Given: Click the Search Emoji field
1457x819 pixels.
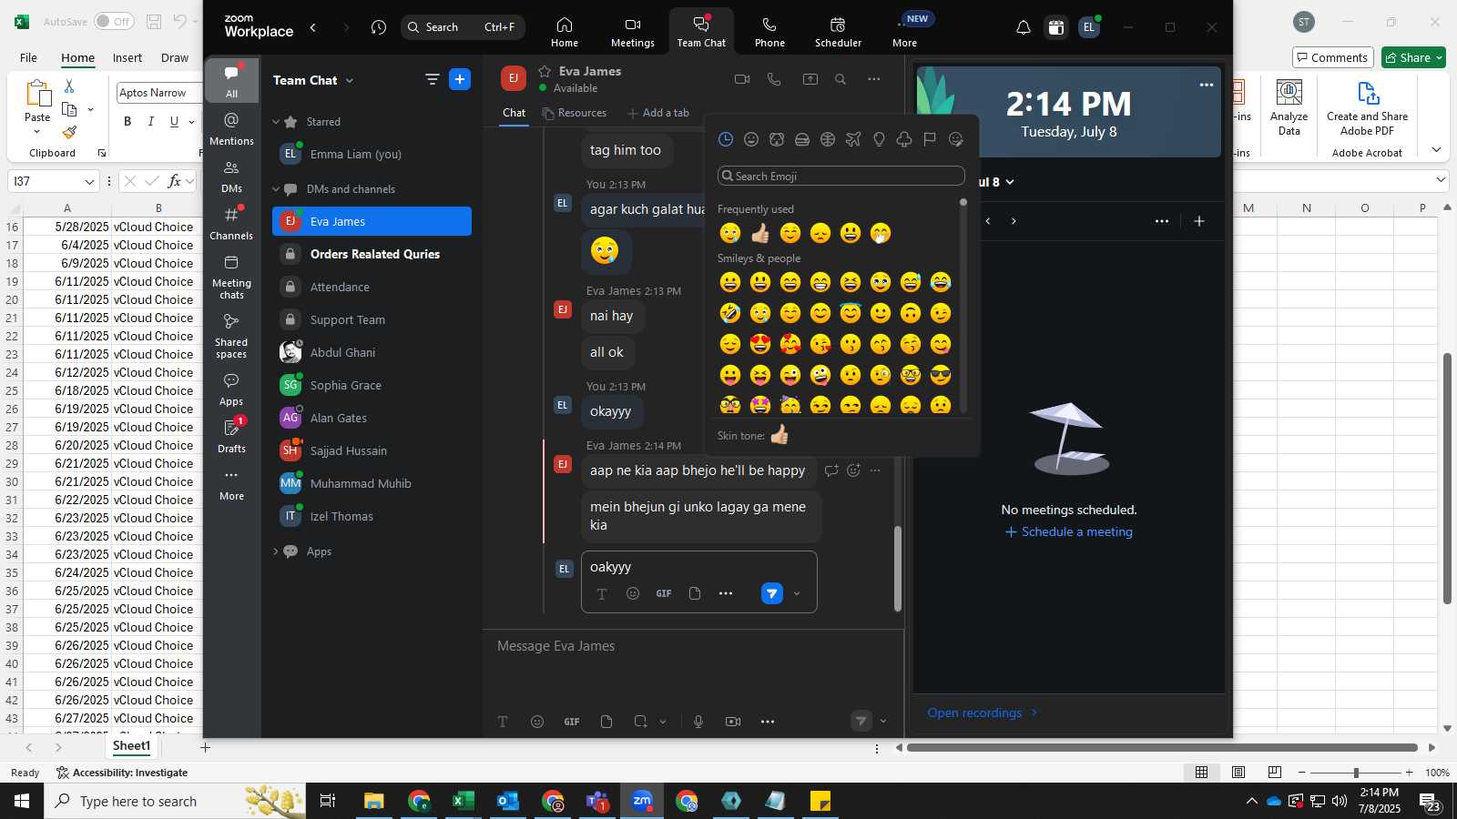Looking at the screenshot, I should pyautogui.click(x=841, y=176).
